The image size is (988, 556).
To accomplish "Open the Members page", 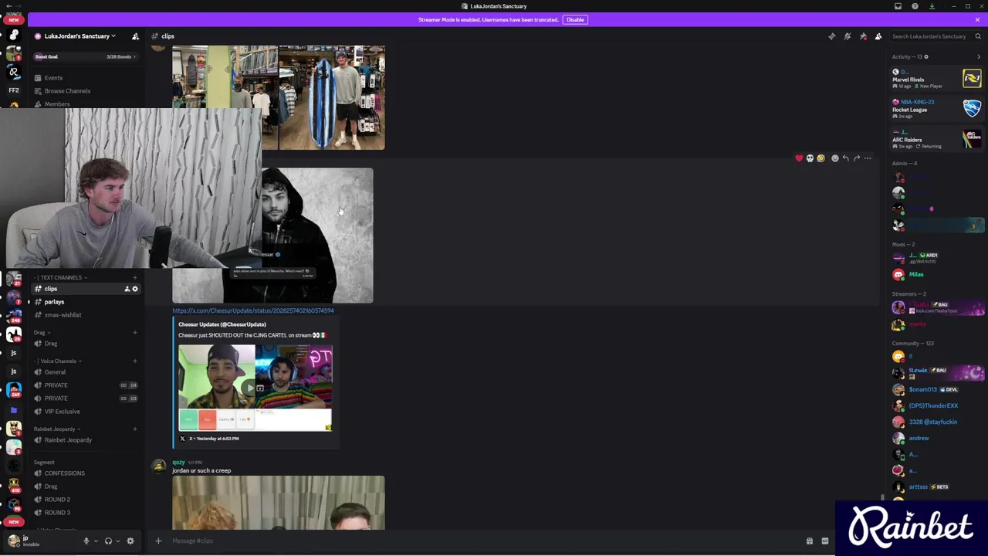I will tap(57, 104).
